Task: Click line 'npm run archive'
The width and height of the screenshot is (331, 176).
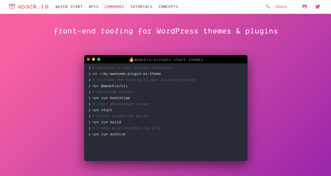Action: (109, 134)
